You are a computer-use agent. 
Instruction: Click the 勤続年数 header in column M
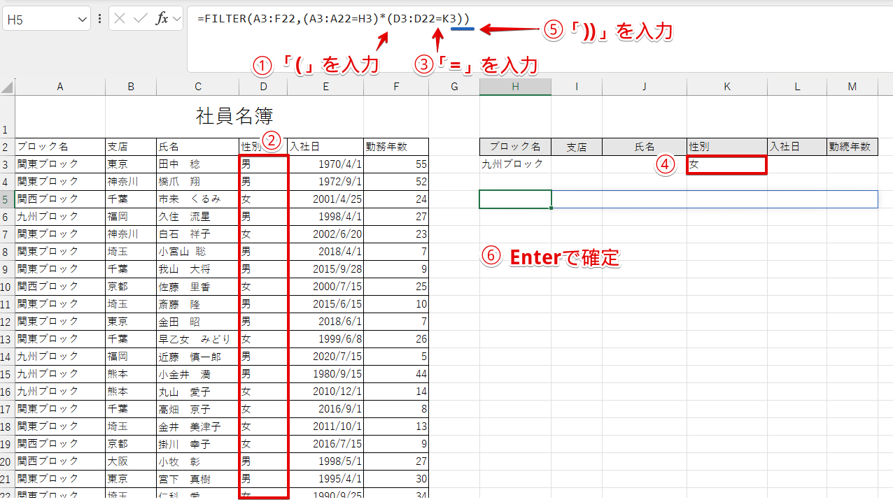852,147
